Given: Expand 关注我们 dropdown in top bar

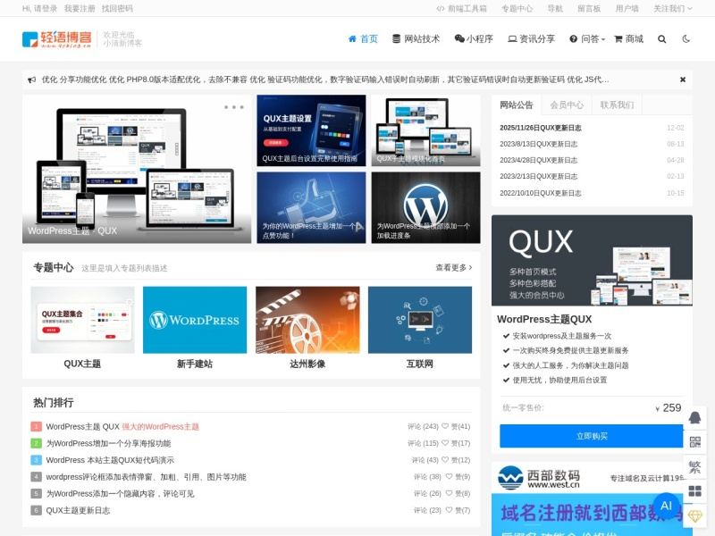Looking at the screenshot, I should (x=673, y=8).
